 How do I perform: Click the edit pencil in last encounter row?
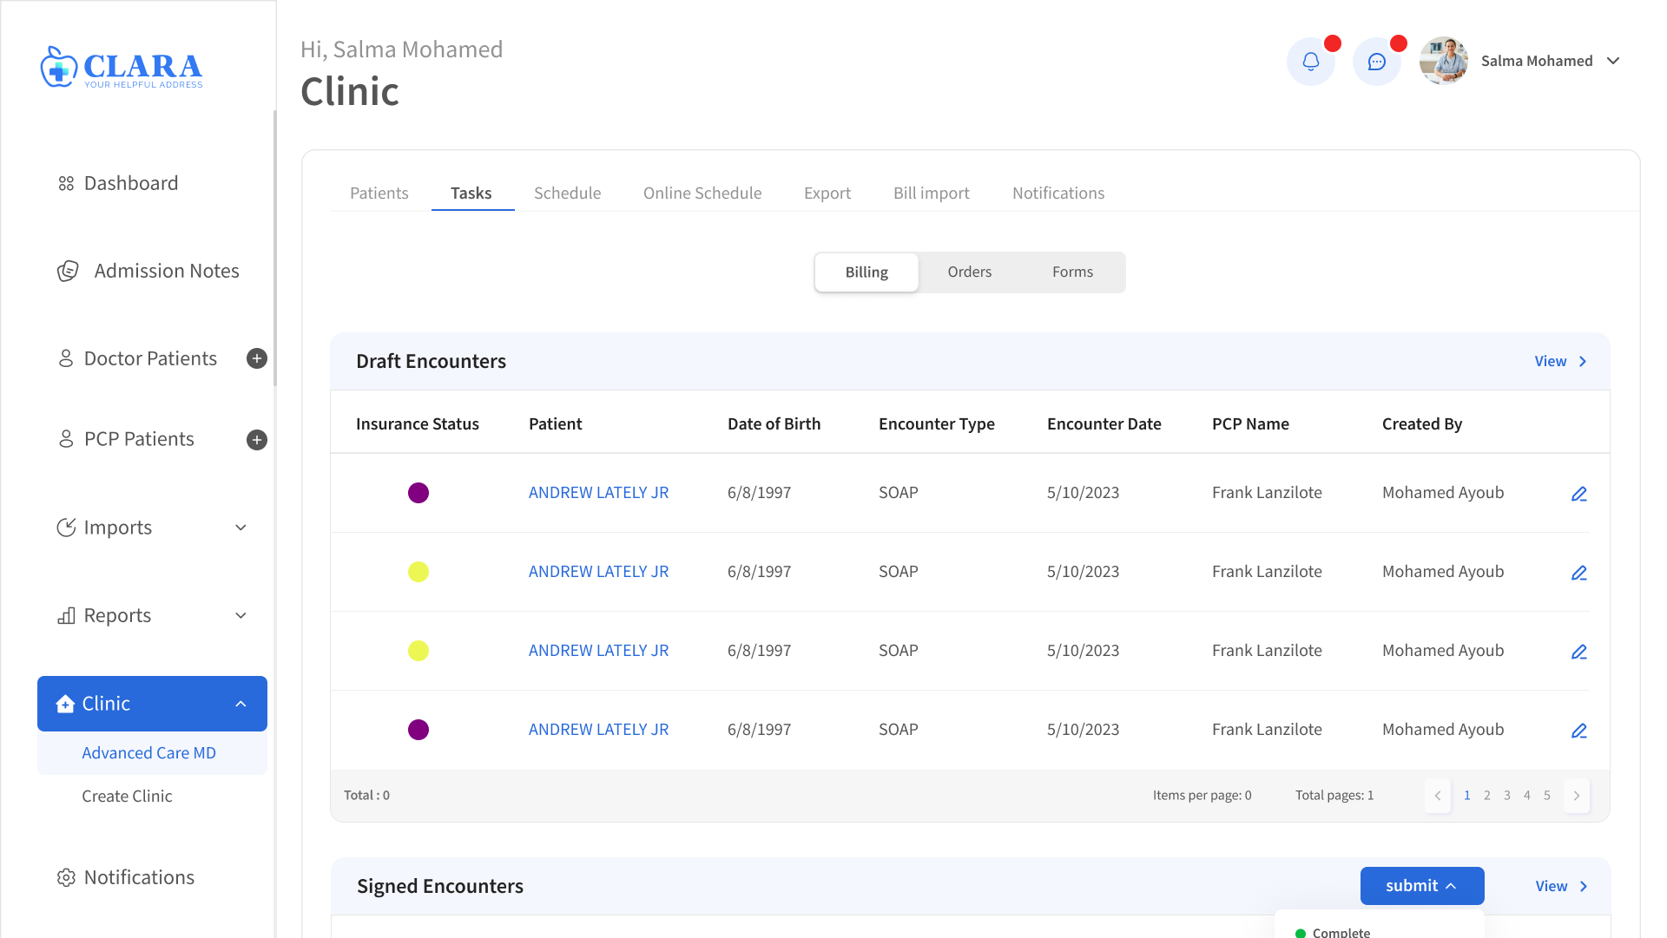pyautogui.click(x=1578, y=731)
